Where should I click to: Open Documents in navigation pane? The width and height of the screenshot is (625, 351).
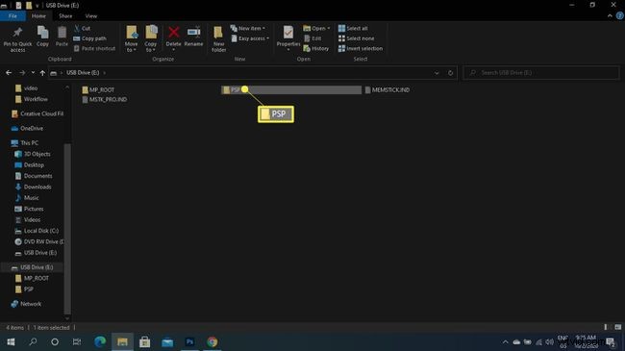pyautogui.click(x=34, y=176)
